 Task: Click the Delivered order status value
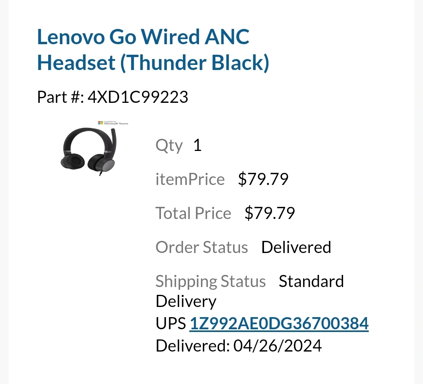pos(296,247)
